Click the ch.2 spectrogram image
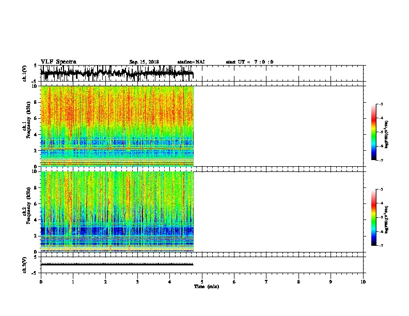 [117, 212]
